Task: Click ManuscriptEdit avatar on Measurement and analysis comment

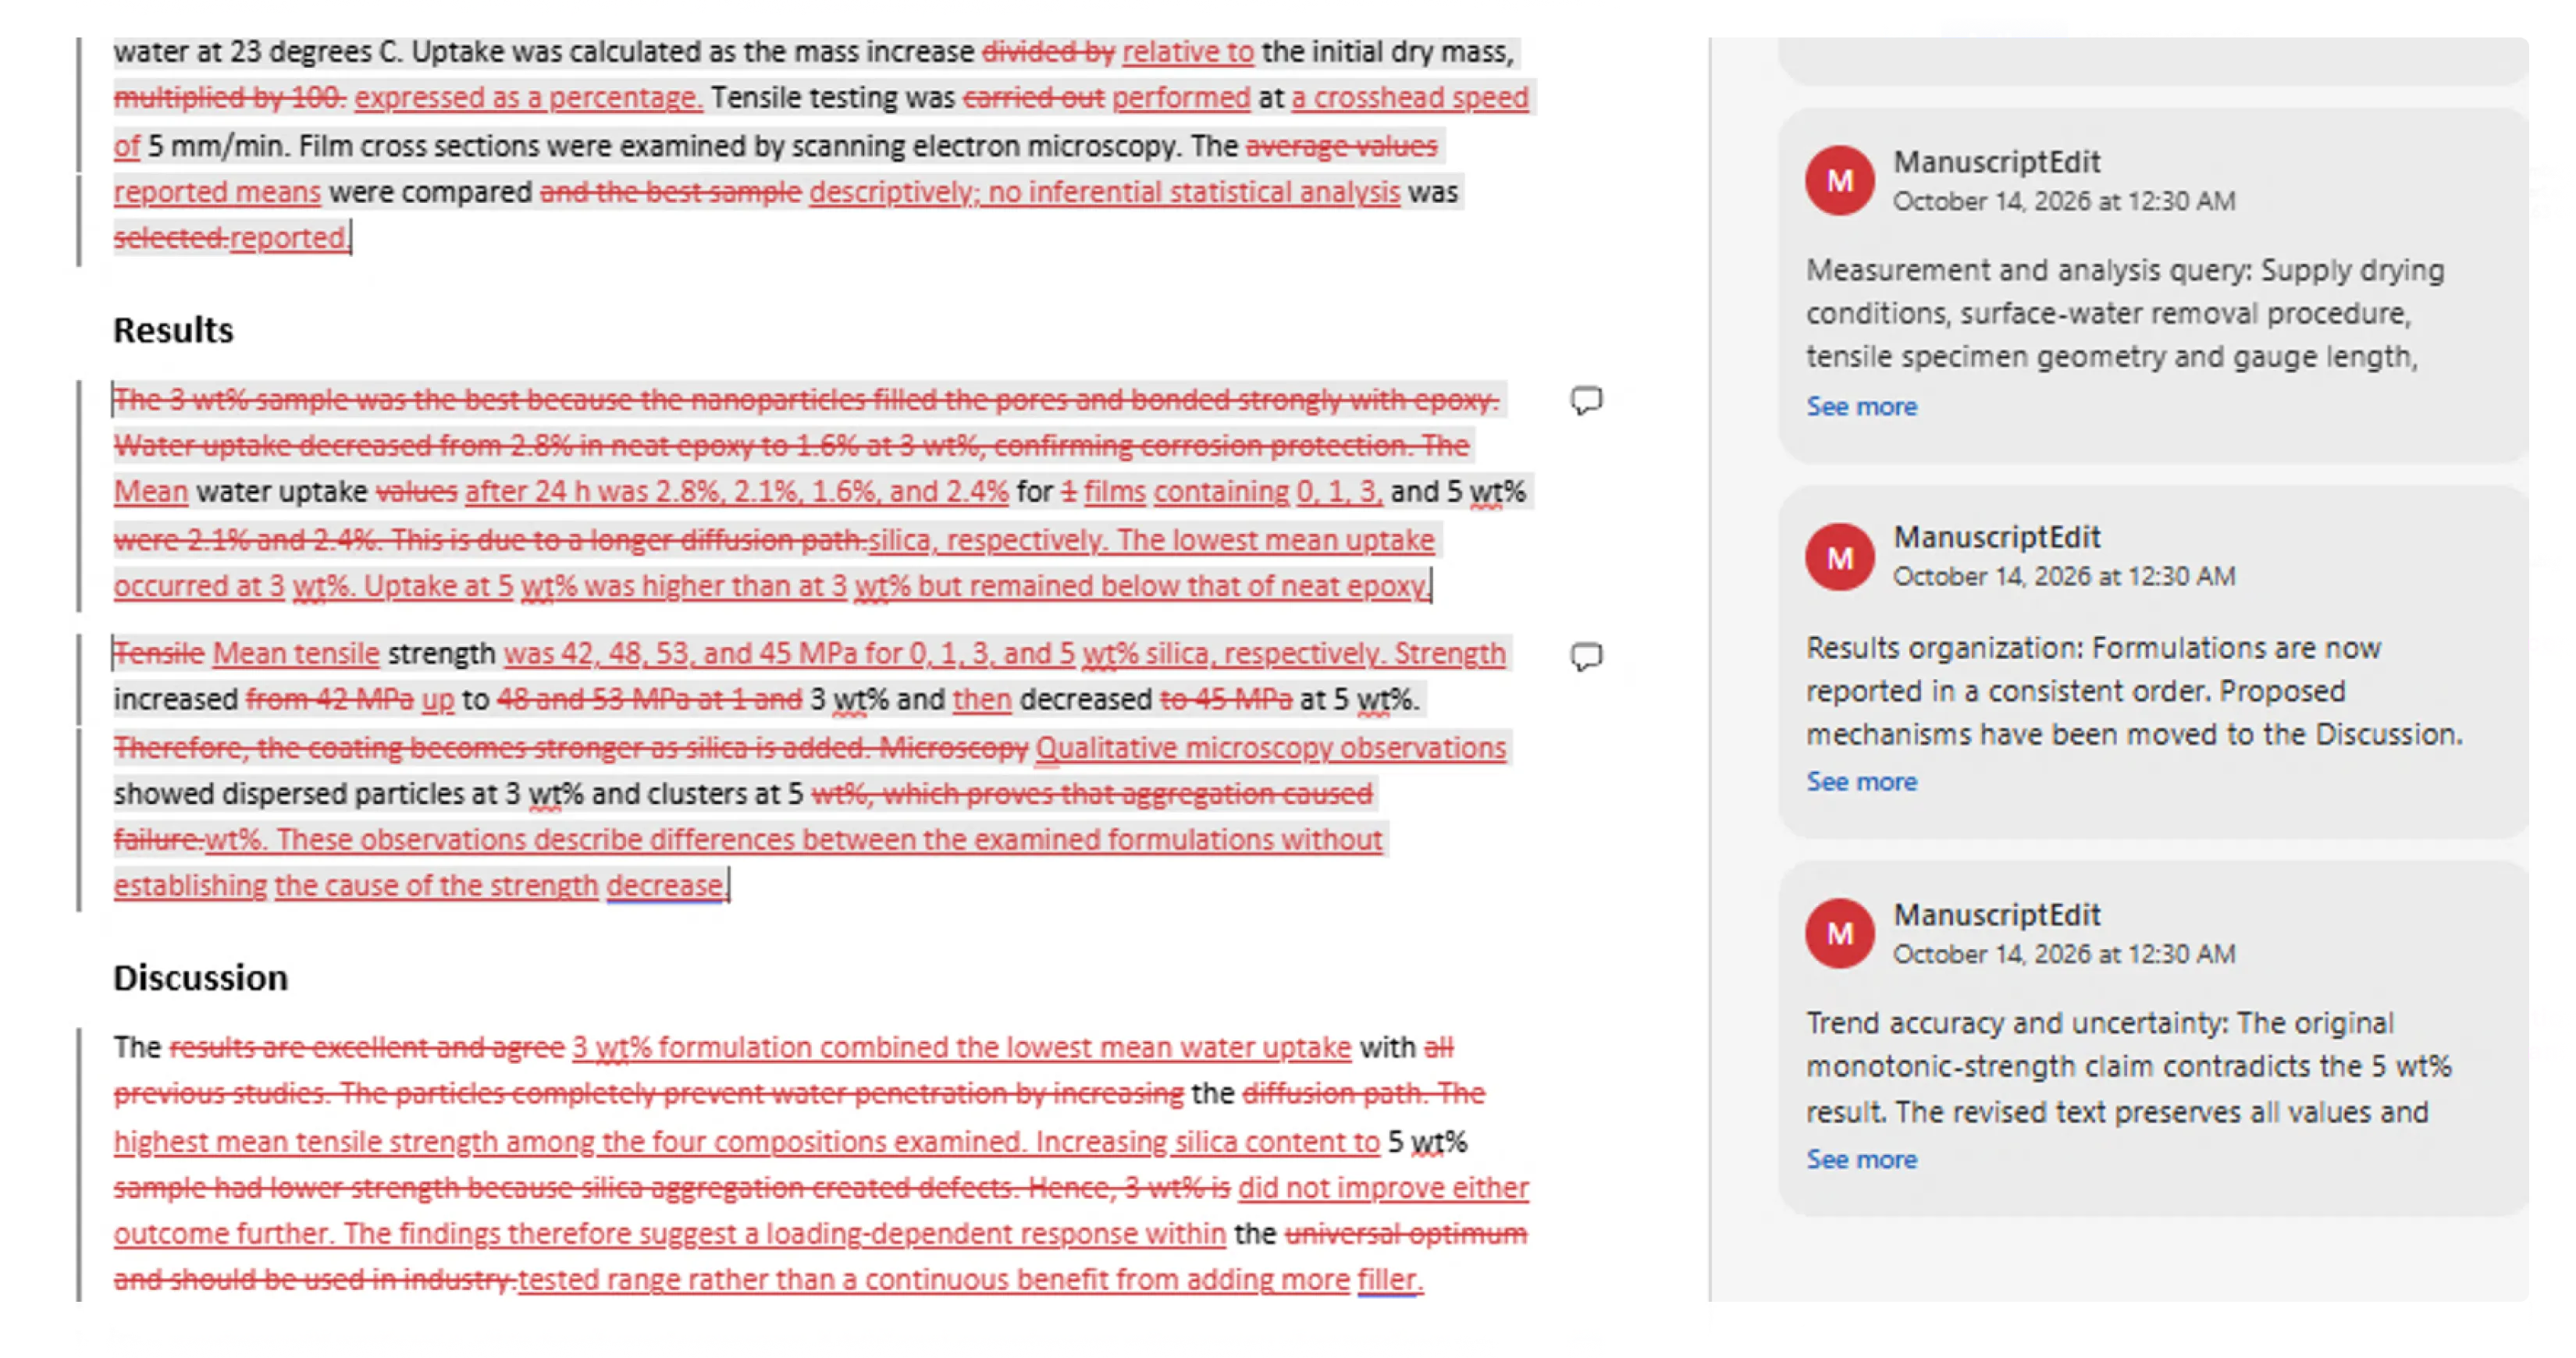Action: point(1839,181)
